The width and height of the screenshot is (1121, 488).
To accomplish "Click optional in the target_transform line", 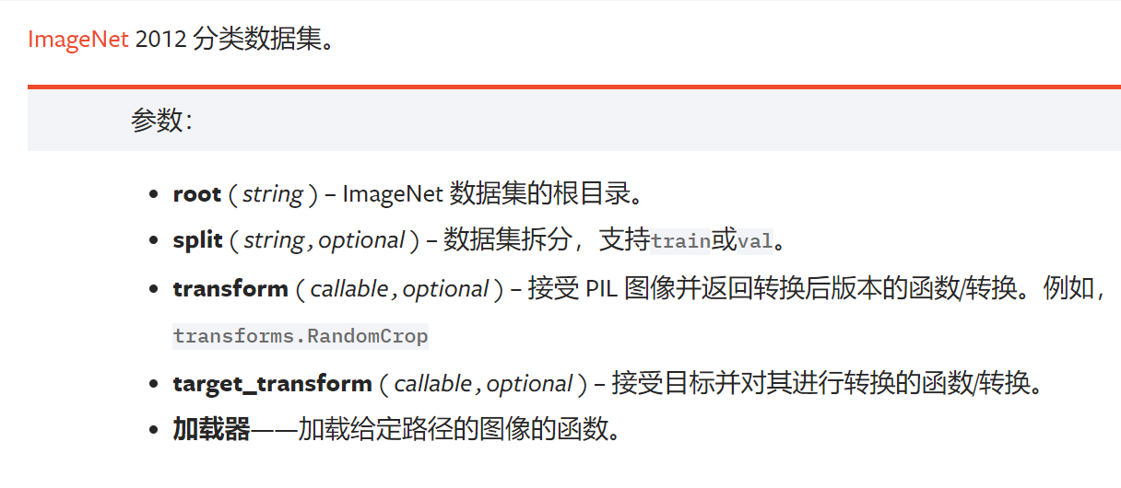I will coord(529,383).
